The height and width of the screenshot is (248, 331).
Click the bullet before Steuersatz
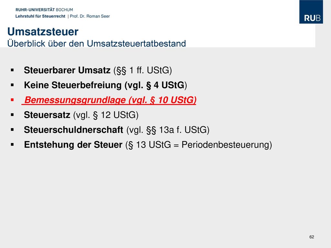(12, 115)
